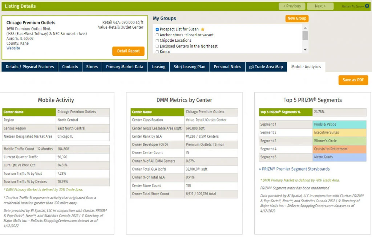The height and width of the screenshot is (241, 372).
Task: Click the Return To Query arrow icon
Action: (367, 6)
